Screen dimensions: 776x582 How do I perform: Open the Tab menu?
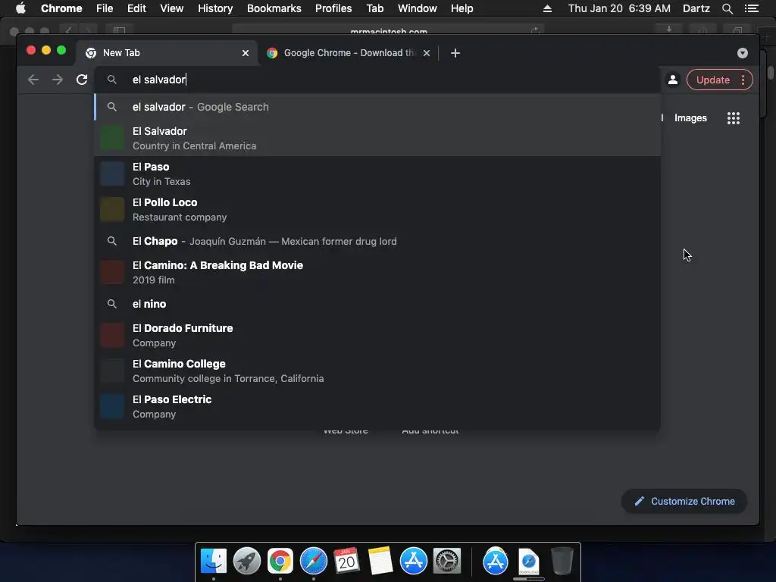tap(374, 8)
